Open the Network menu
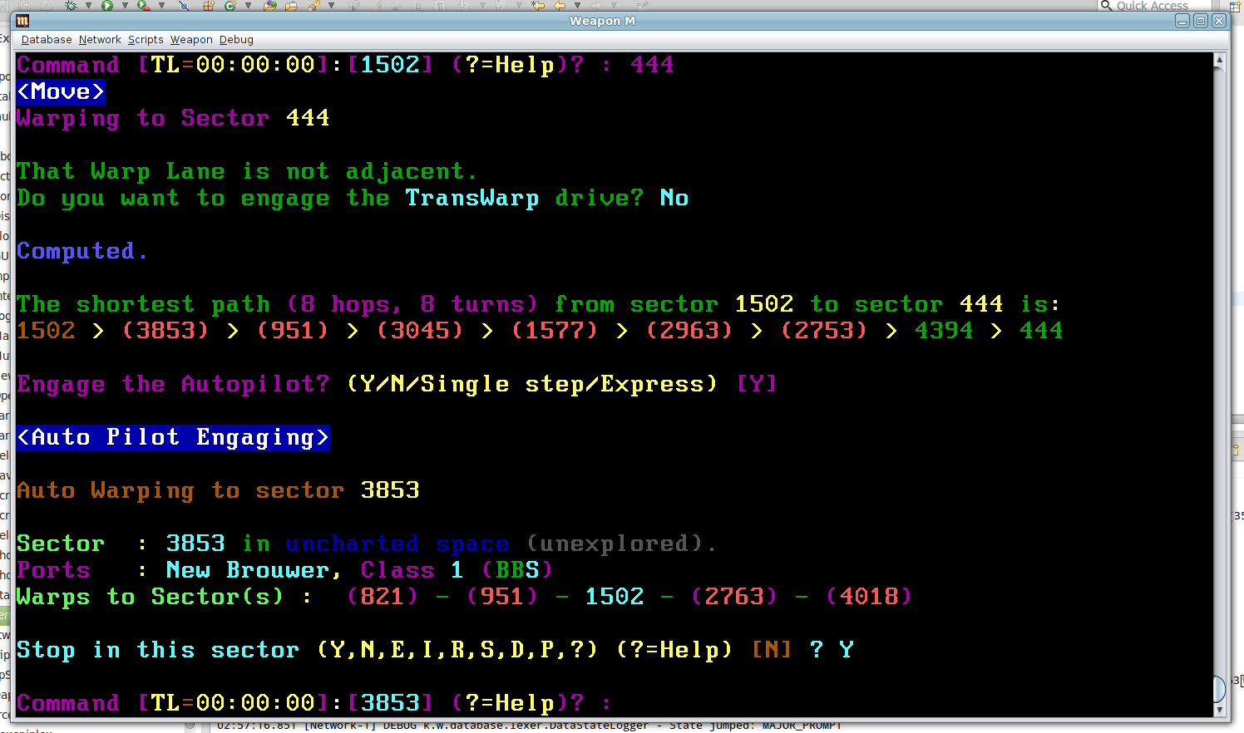The width and height of the screenshot is (1244, 733). click(100, 39)
